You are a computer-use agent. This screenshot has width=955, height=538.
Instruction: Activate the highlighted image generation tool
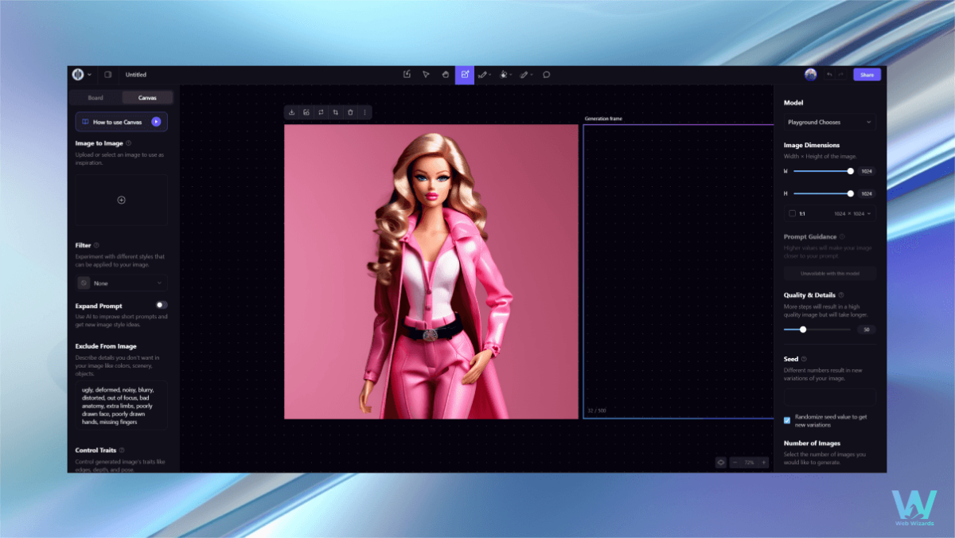[x=465, y=75]
